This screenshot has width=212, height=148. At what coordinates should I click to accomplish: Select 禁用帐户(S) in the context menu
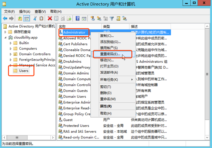(109, 48)
